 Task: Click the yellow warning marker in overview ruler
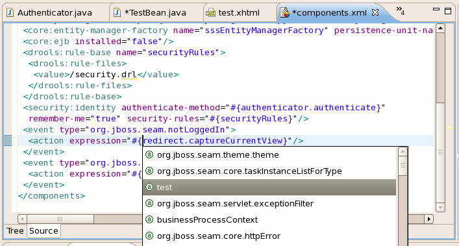coord(449,127)
